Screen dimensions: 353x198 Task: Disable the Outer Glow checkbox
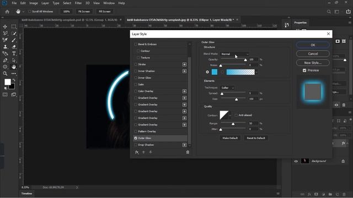tap(136, 138)
